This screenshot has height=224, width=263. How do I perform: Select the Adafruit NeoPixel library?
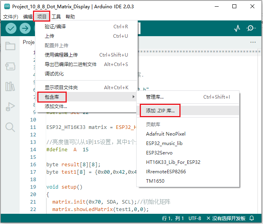click(165, 134)
